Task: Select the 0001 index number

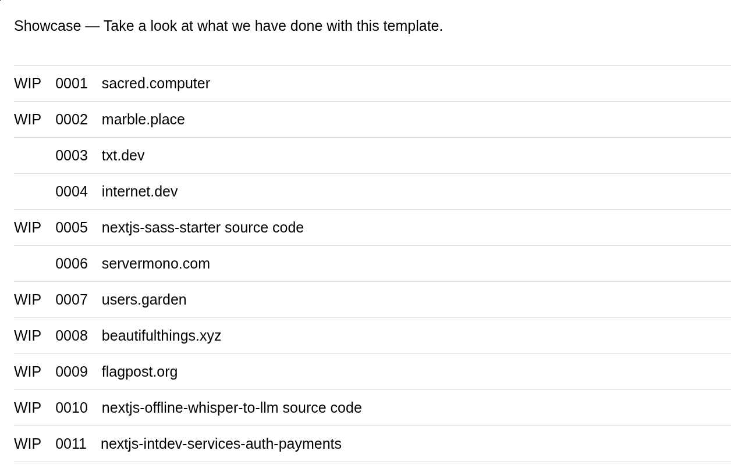Action: click(72, 84)
